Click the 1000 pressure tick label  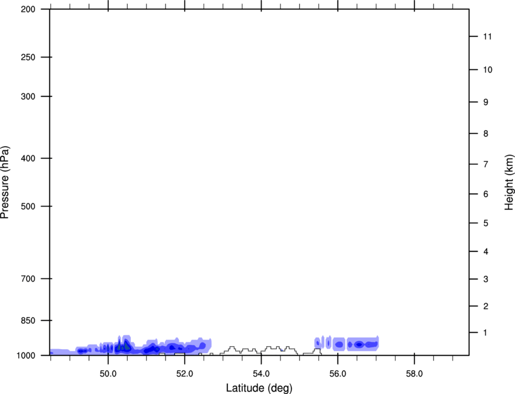tap(26, 356)
